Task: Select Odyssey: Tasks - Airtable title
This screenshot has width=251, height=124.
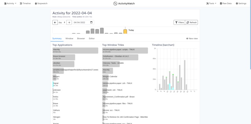Action: point(113,64)
